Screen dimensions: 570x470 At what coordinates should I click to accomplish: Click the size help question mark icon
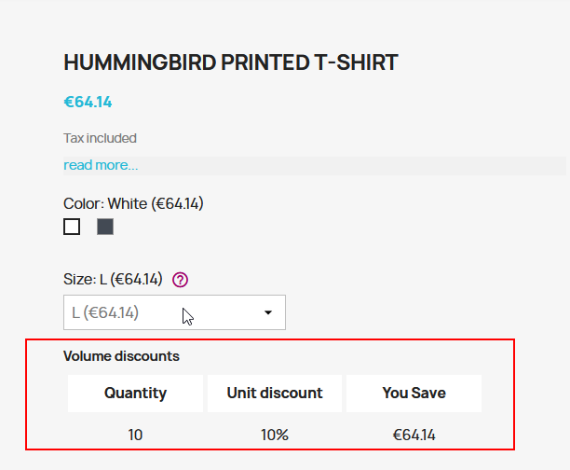click(181, 279)
